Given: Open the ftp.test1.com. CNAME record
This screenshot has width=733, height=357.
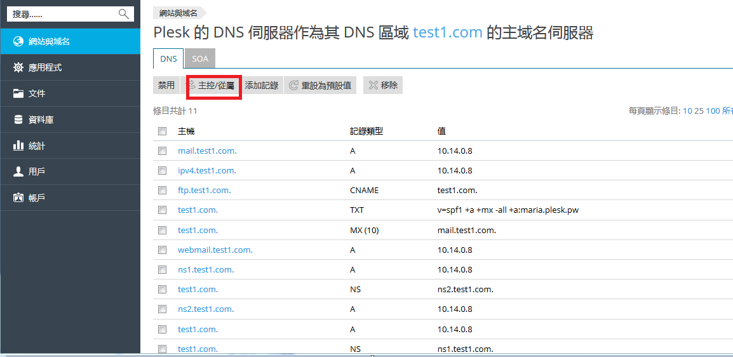Looking at the screenshot, I should (x=205, y=190).
